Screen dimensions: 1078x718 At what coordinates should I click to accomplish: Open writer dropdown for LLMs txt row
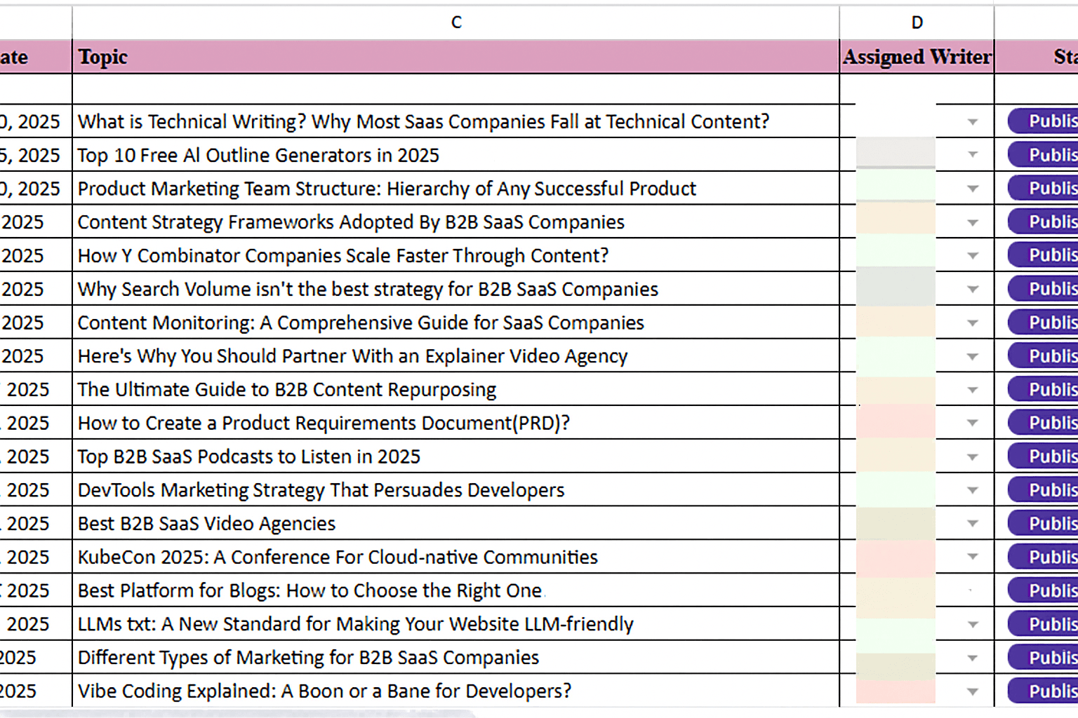pyautogui.click(x=973, y=625)
